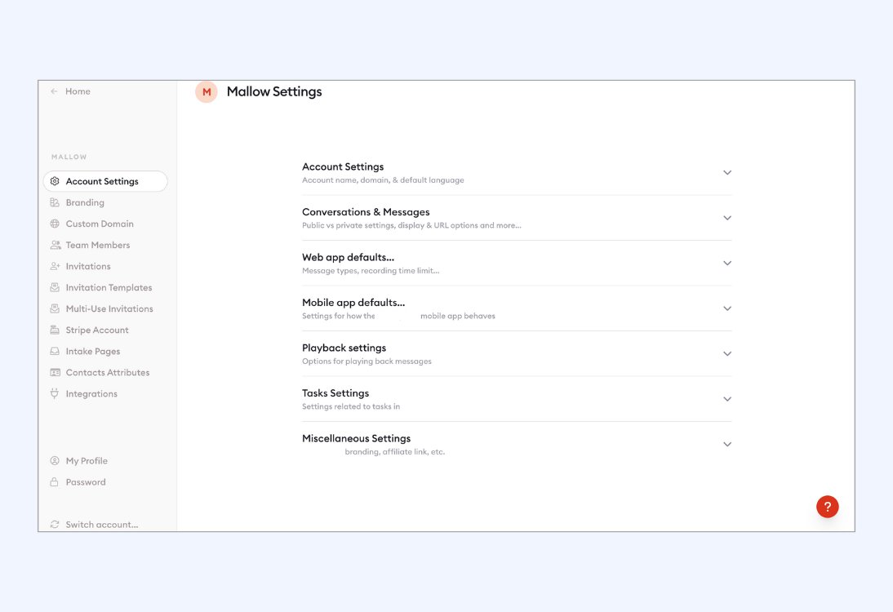Open My Profile page
This screenshot has width=893, height=612.
coord(87,461)
